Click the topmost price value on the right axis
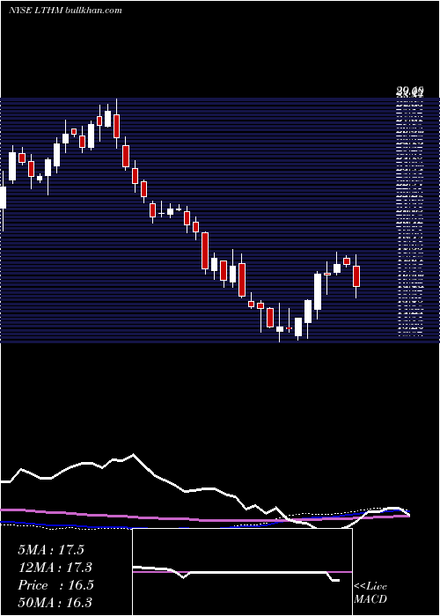 point(409,92)
